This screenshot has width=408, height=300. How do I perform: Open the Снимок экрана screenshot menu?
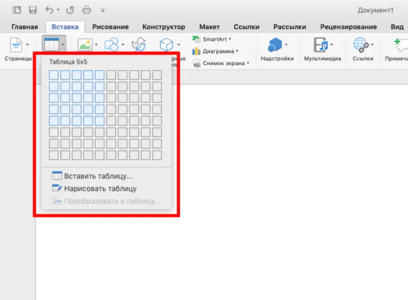click(x=220, y=63)
